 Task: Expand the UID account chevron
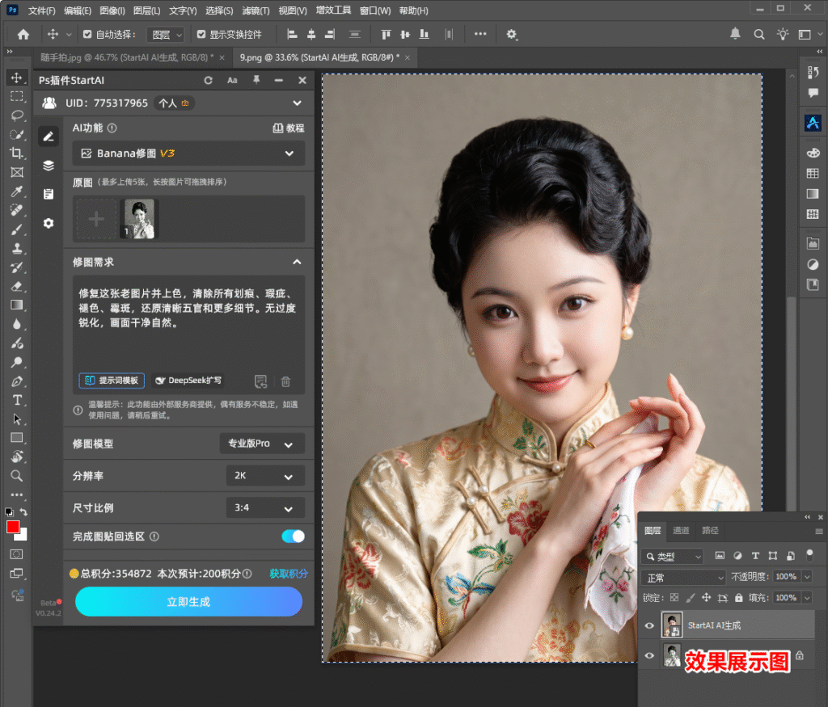click(x=298, y=103)
